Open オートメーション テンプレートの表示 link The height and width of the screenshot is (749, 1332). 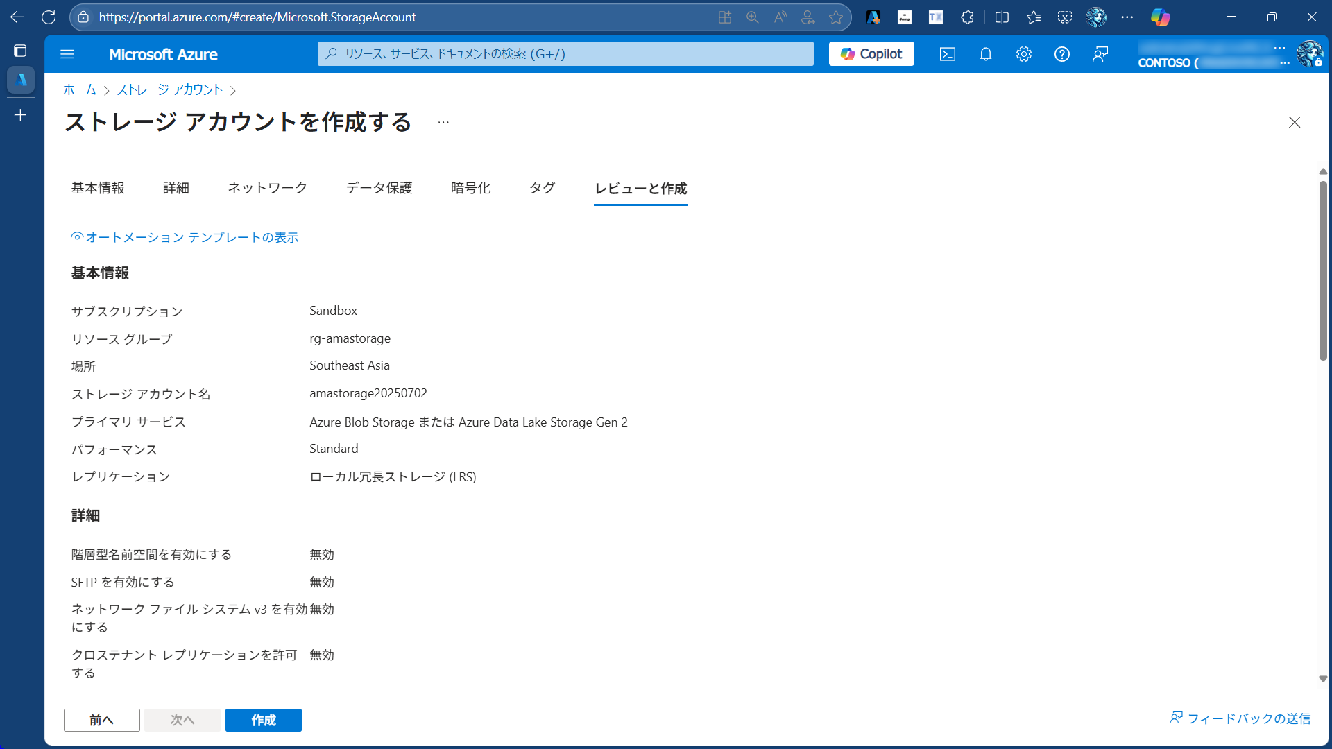[x=185, y=237]
